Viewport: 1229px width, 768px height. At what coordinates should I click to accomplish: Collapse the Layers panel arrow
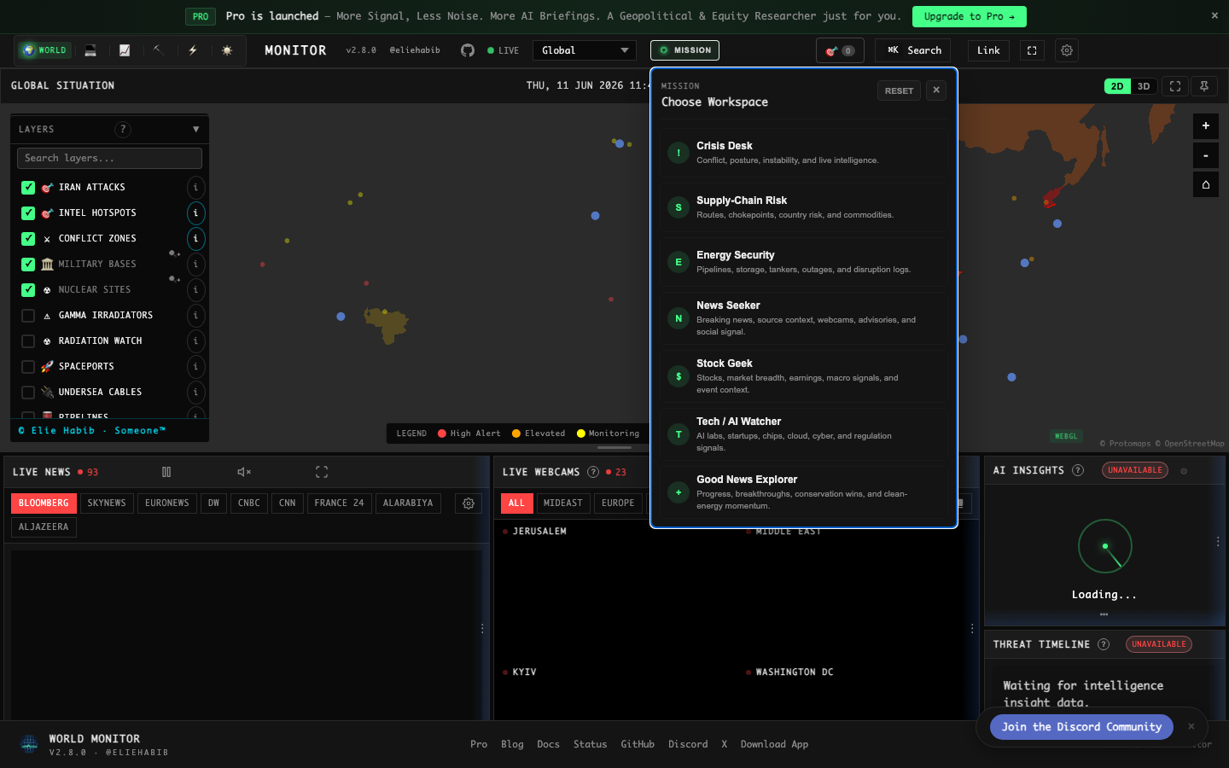tap(196, 129)
